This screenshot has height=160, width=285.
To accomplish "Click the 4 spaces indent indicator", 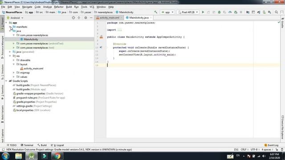I will tap(267, 150).
